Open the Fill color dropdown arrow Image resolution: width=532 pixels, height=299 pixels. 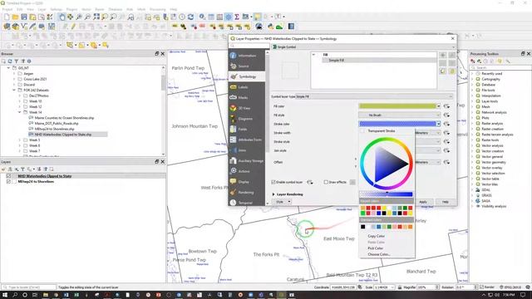tap(438, 106)
